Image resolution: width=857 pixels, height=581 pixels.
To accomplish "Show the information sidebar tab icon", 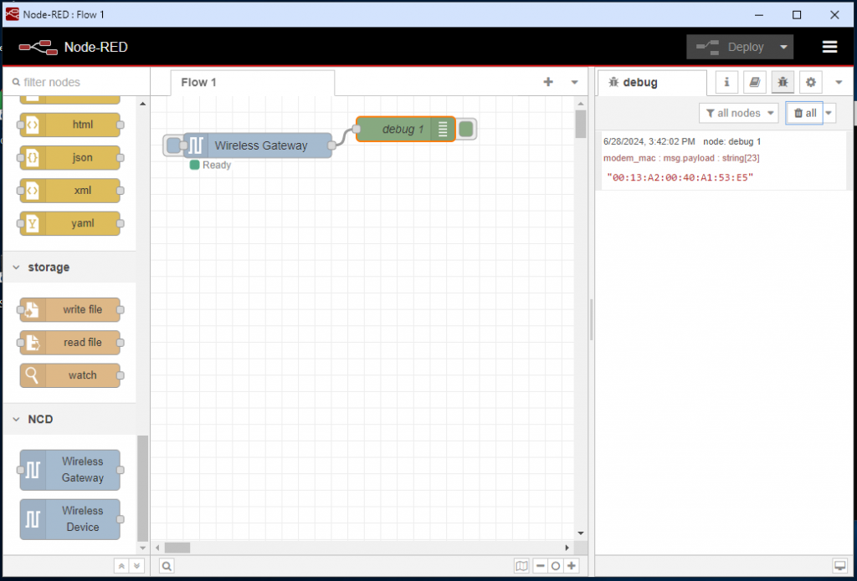I will pos(726,82).
